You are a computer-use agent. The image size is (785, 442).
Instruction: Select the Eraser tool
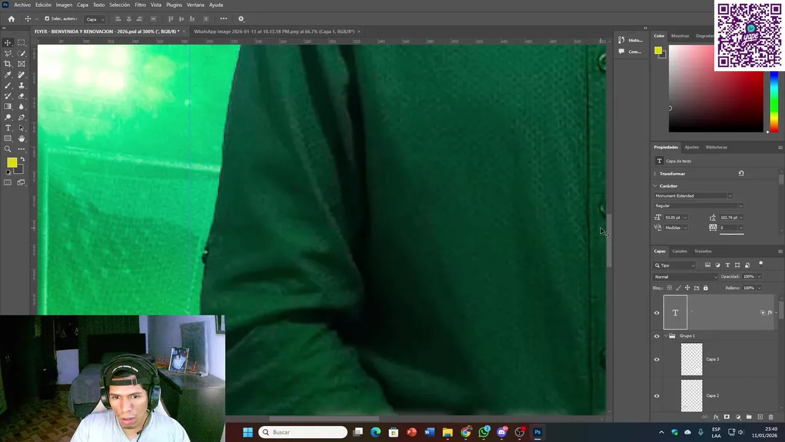[21, 96]
